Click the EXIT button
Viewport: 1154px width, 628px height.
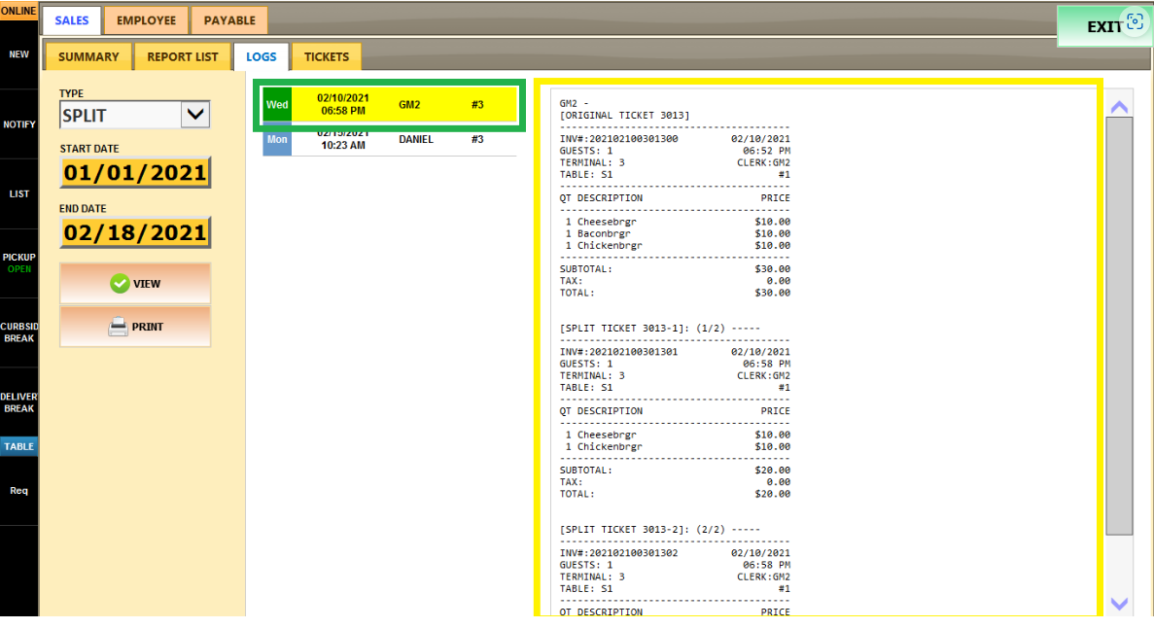(1104, 26)
